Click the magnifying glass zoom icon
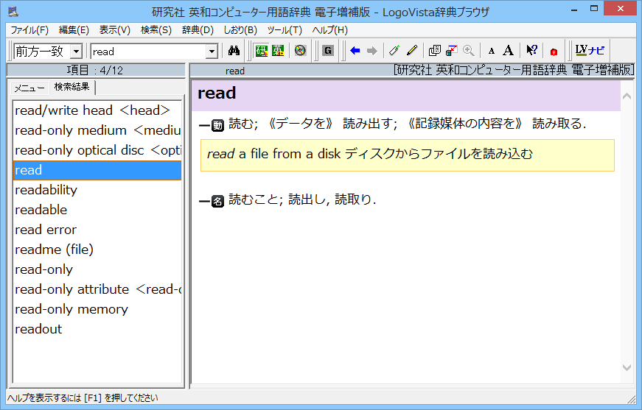This screenshot has height=410, width=642. tap(468, 51)
